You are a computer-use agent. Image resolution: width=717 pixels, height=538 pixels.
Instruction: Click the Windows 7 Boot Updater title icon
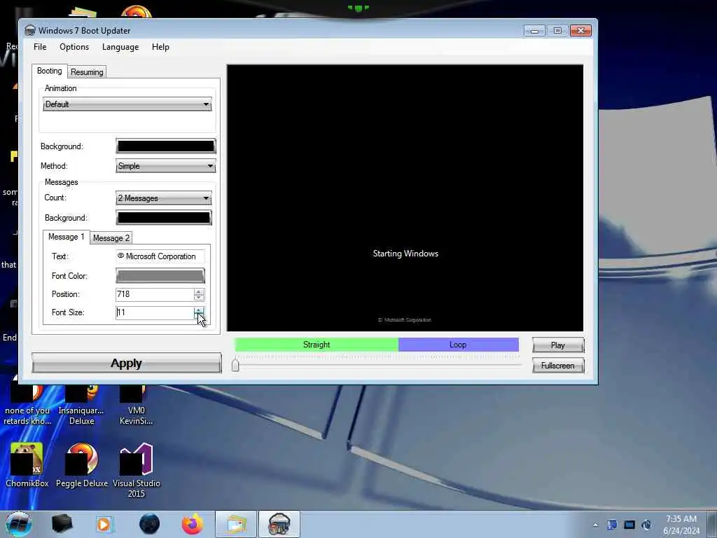[x=30, y=31]
